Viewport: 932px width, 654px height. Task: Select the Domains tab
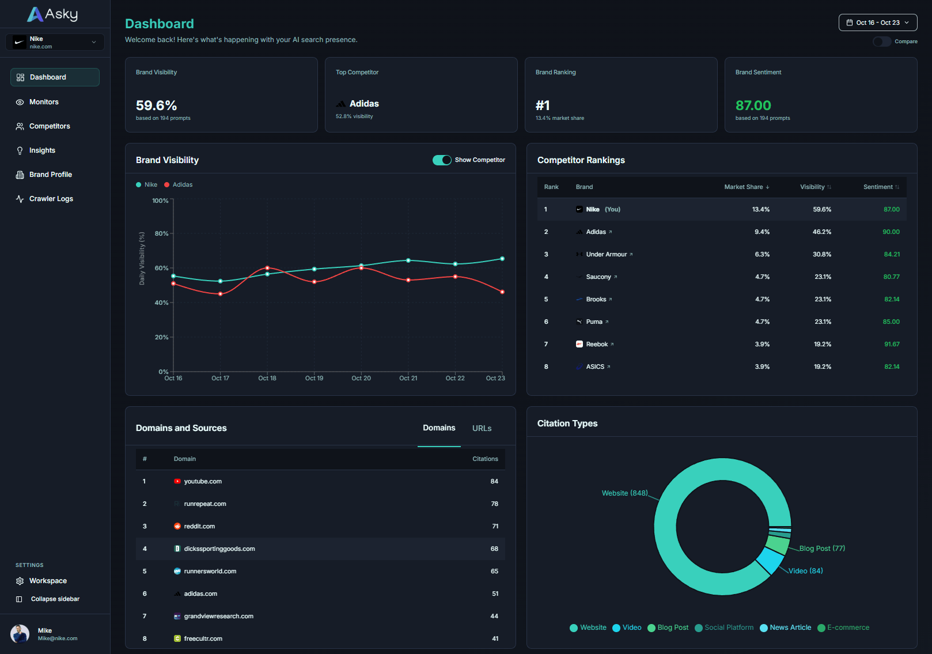[439, 428]
